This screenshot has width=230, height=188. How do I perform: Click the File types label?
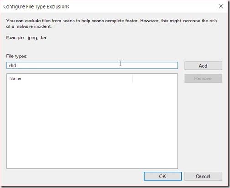tap(17, 56)
